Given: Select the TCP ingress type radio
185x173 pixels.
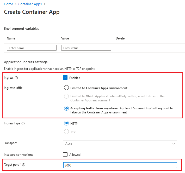Looking at the screenshot, I should [66, 132].
